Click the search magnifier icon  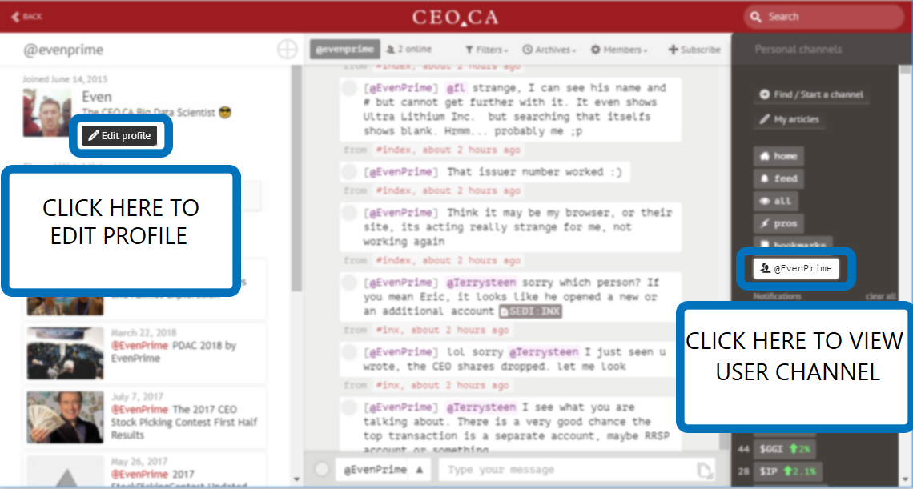coord(756,17)
